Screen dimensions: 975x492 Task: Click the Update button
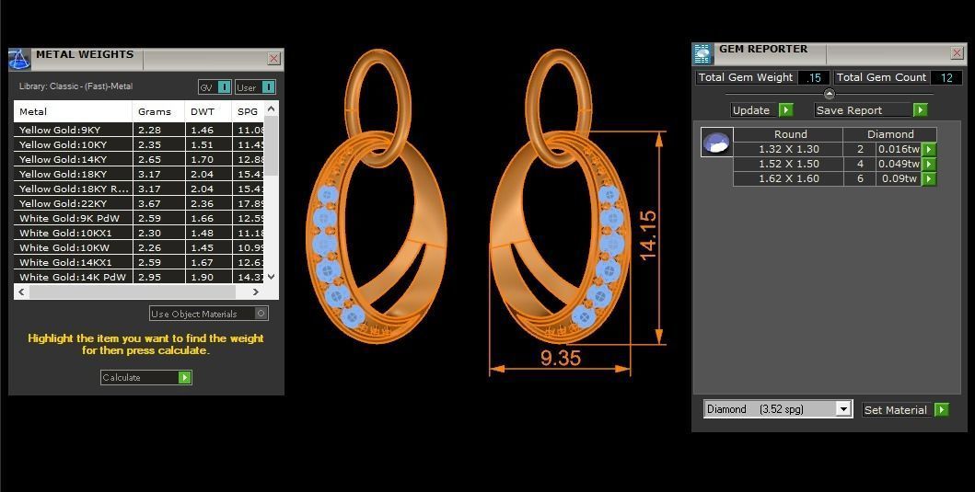point(762,110)
